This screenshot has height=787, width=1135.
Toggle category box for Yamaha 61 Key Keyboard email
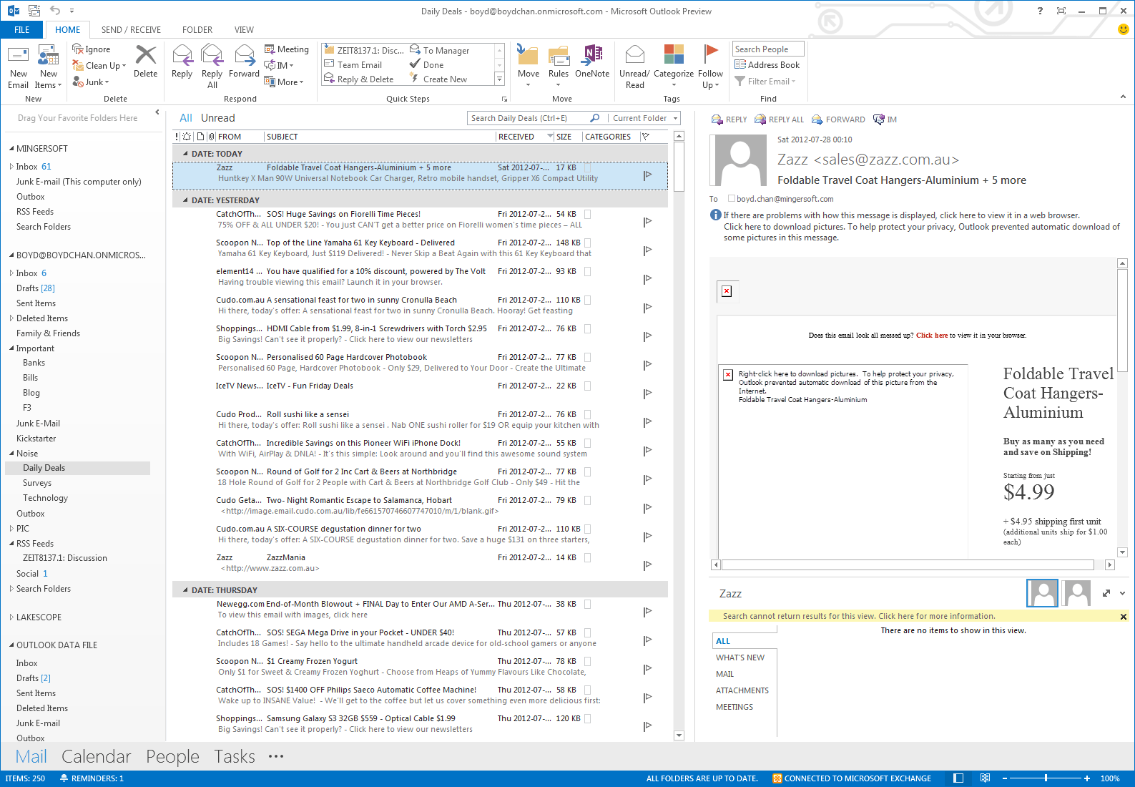coord(587,243)
